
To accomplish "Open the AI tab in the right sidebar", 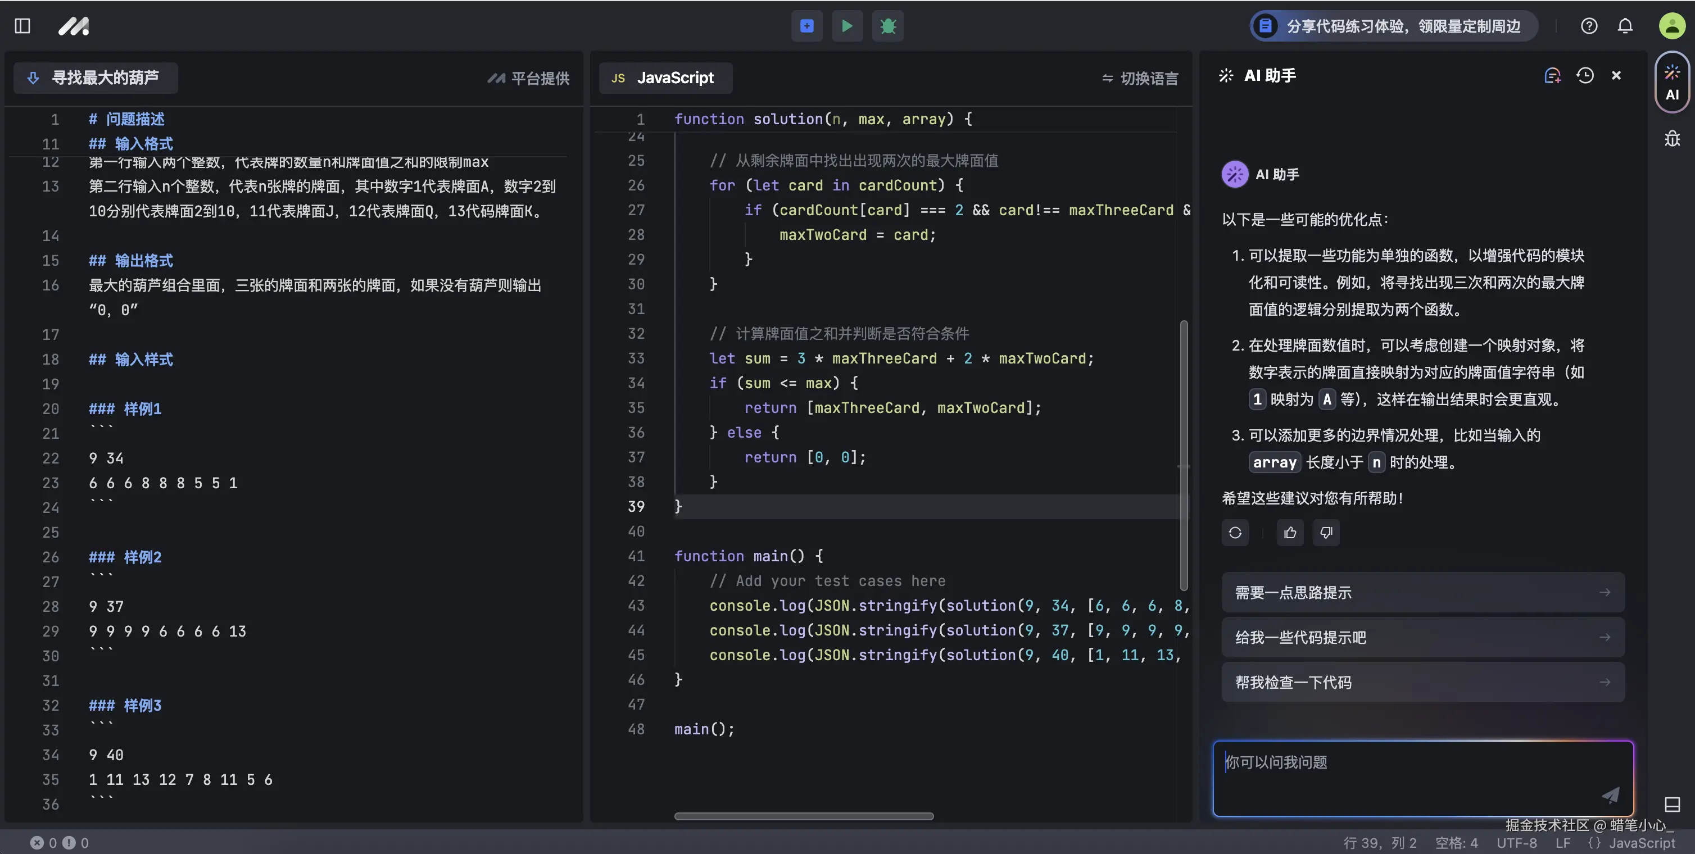I will coord(1671,82).
